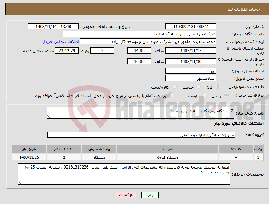Click the requester field محمد سعیدی

coord(148,42)
